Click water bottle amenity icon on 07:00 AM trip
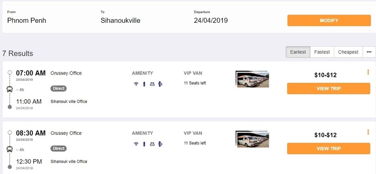 click(x=144, y=84)
